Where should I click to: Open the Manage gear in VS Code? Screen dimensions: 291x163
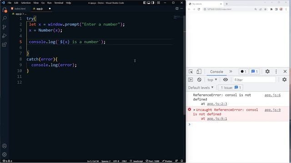tap(5, 154)
